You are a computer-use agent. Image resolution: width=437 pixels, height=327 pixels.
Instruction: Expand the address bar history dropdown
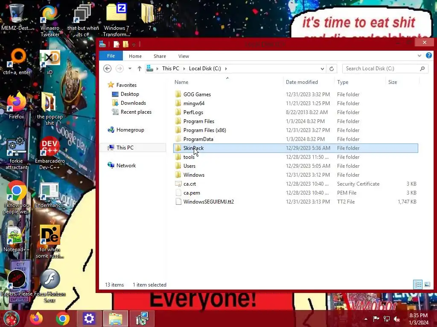tap(323, 69)
